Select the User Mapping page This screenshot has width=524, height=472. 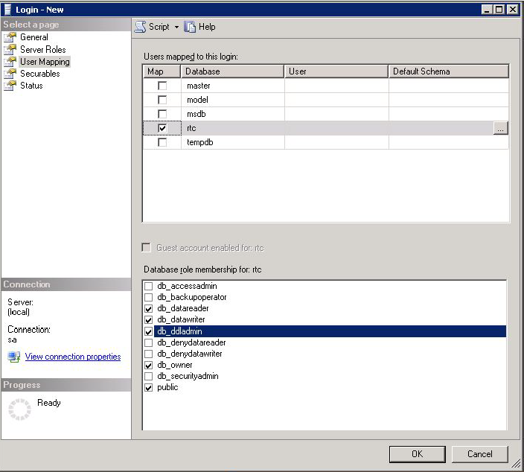coord(45,62)
